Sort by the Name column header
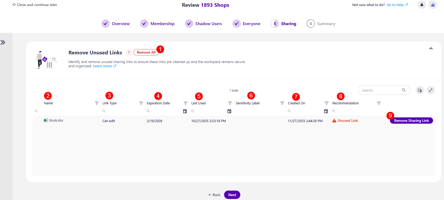Viewport: 444px width, 200px height. point(48,103)
